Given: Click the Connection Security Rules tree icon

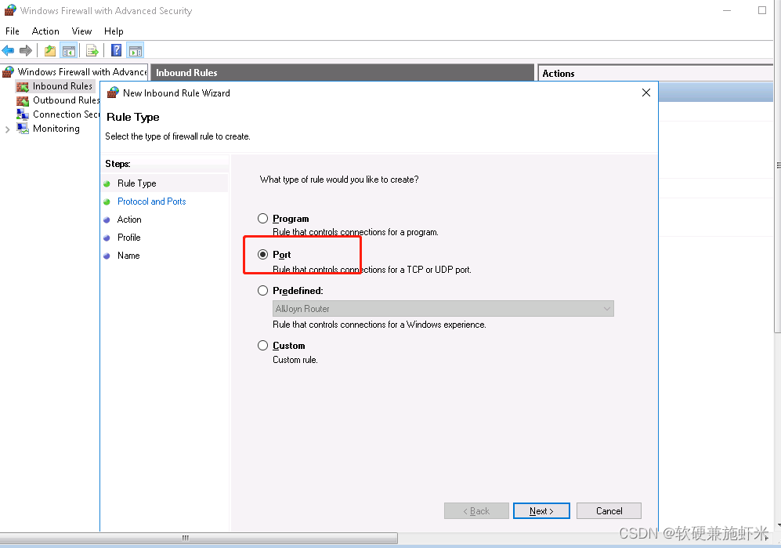Looking at the screenshot, I should (23, 114).
